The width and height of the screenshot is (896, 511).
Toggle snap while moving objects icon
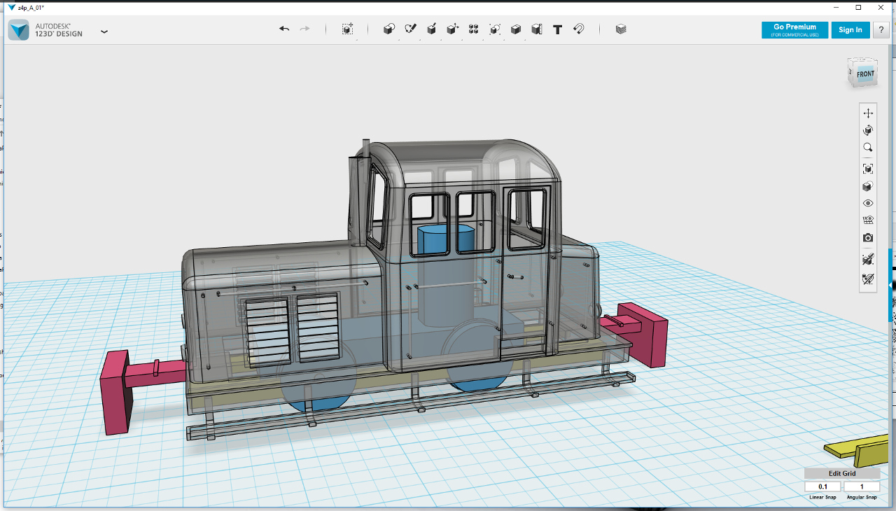coord(868,259)
